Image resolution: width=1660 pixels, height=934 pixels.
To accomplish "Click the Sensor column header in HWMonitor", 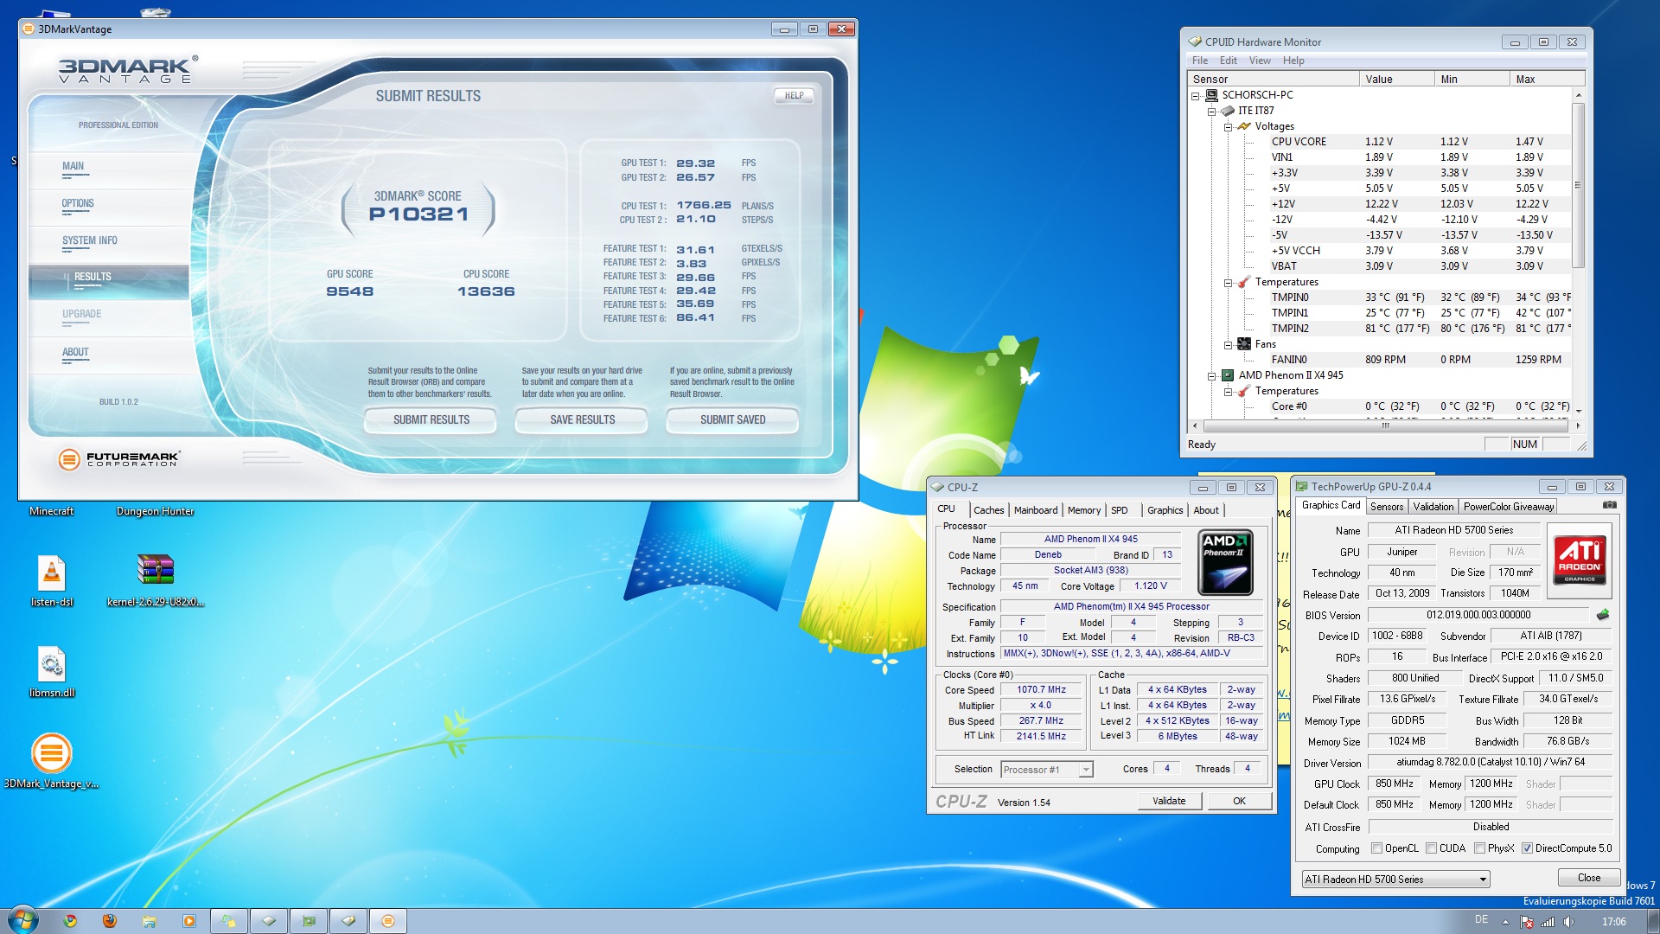I will point(1274,80).
